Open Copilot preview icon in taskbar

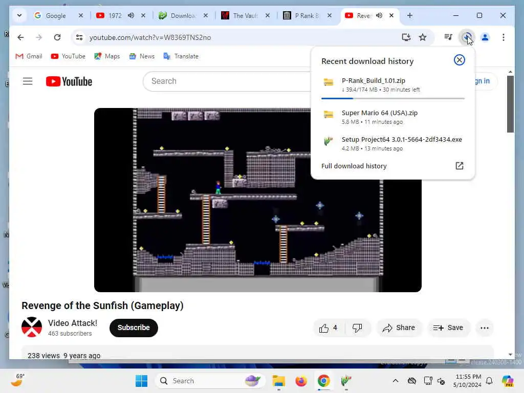tap(507, 381)
